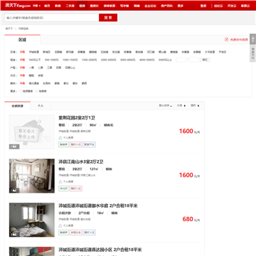Screen dimensions: 256x256
Task: Click the photo count icon on 紫荆花园 thumbnail
Action: (x=14, y=146)
